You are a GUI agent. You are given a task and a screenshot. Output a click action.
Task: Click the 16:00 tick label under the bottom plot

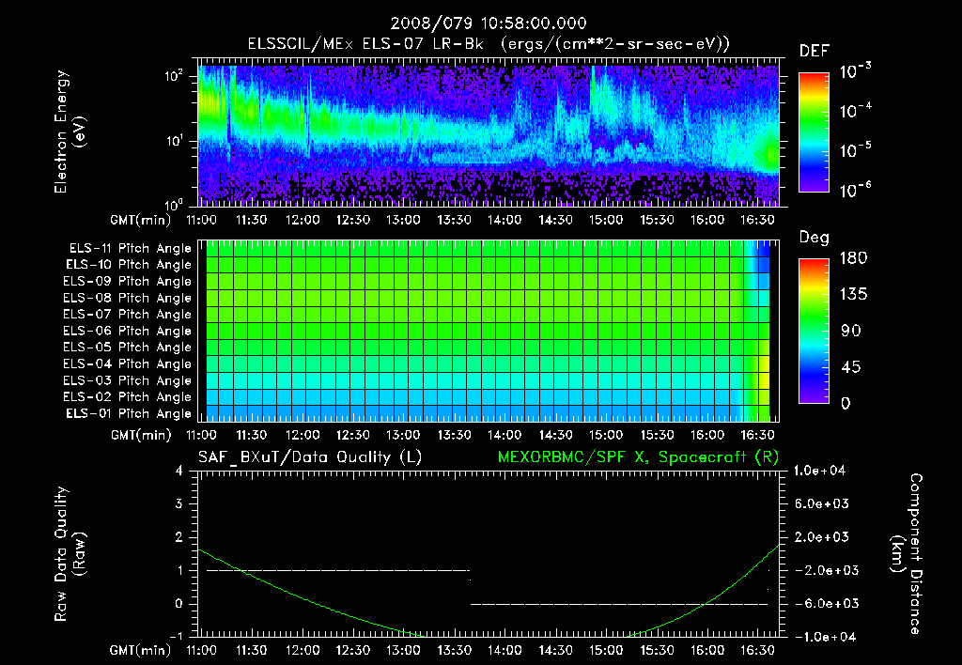tap(707, 650)
